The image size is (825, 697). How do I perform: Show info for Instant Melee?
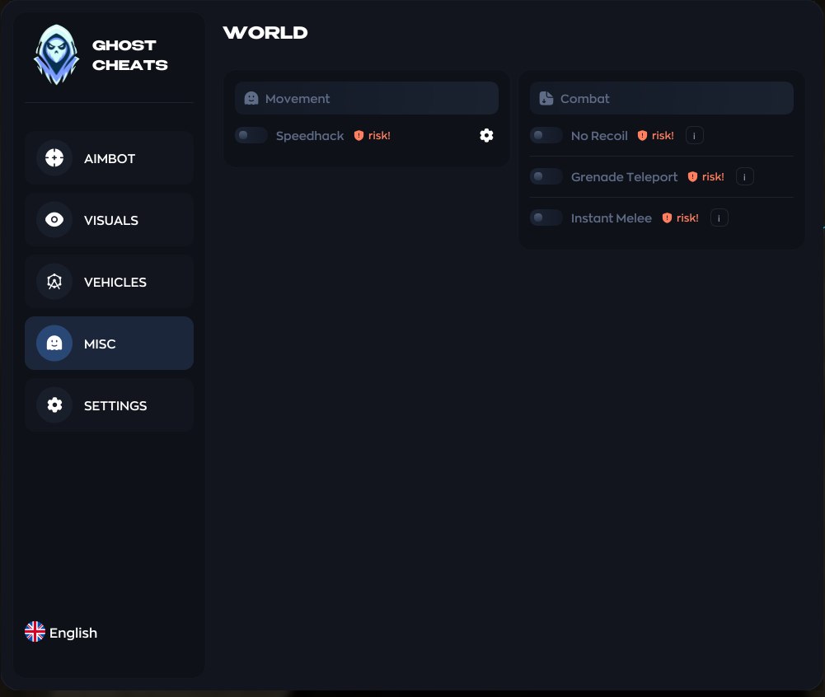point(720,218)
